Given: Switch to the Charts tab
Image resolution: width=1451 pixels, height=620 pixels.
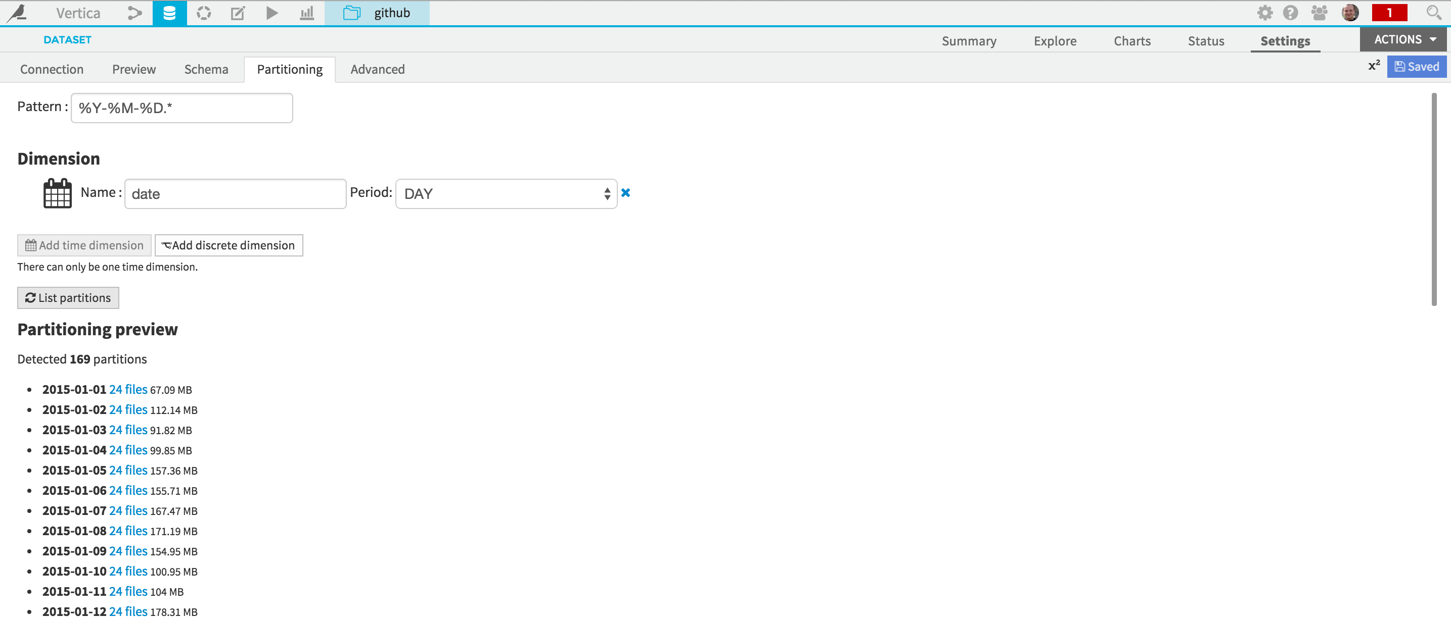Looking at the screenshot, I should click(1131, 40).
